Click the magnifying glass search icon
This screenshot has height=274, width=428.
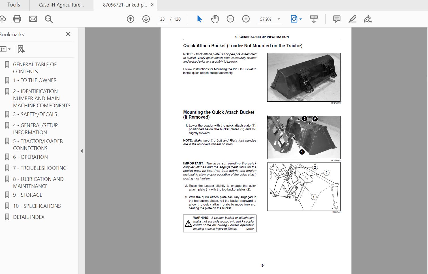tap(49, 19)
